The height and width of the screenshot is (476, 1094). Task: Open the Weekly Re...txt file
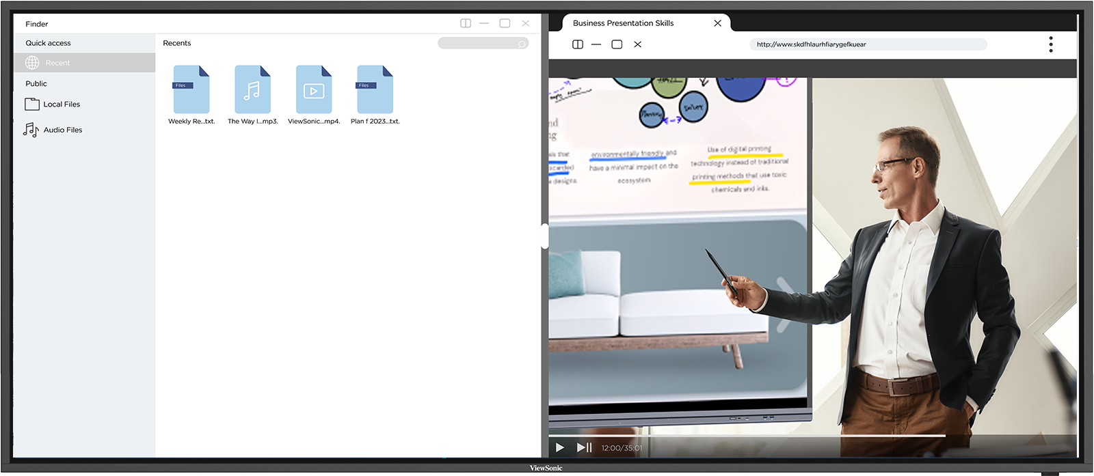(x=191, y=89)
